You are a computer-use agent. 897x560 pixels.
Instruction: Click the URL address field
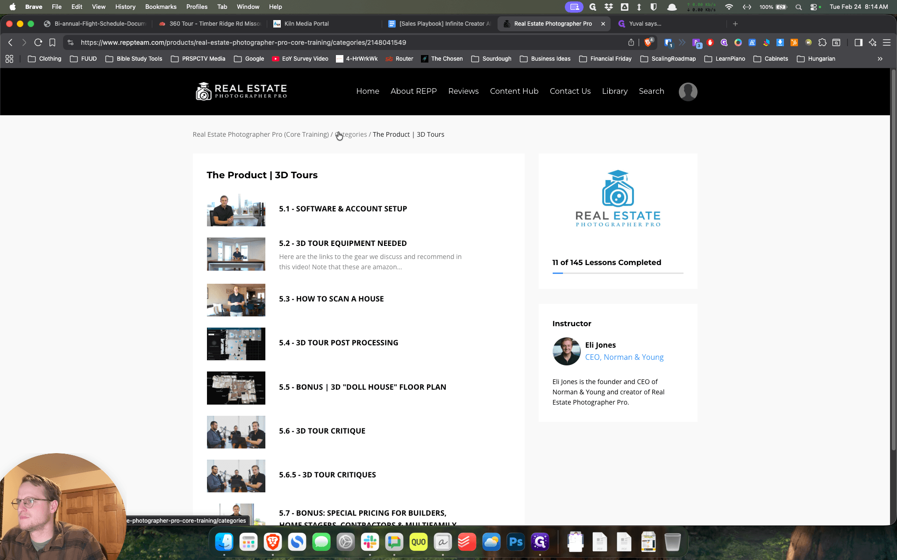[346, 42]
